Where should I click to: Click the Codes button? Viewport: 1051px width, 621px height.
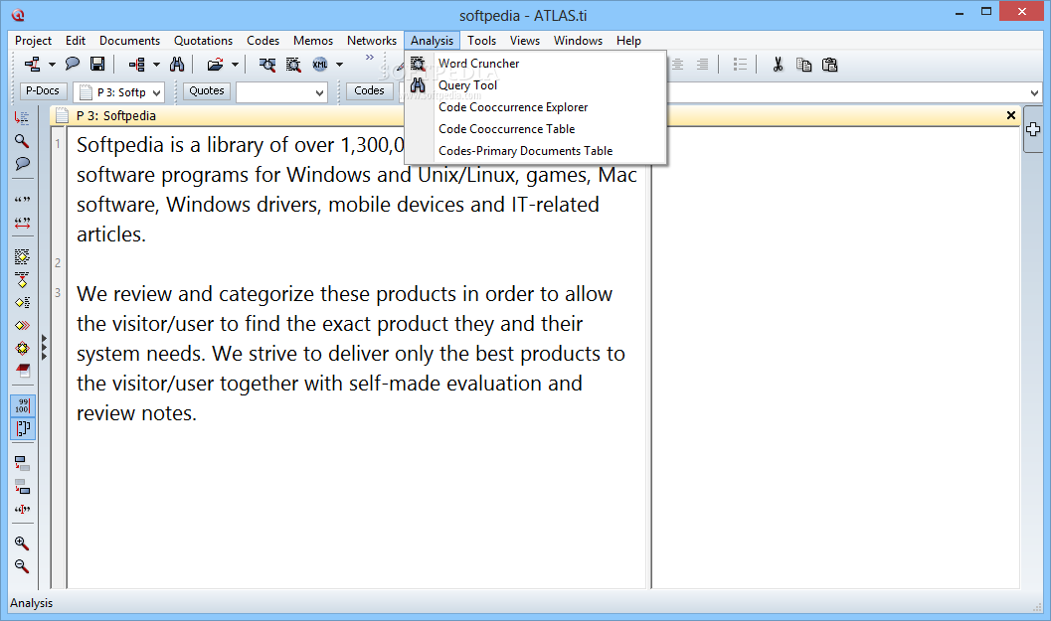click(369, 91)
